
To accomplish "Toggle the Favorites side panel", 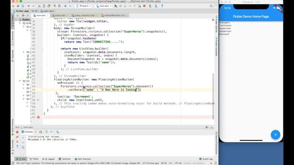I will pyautogui.click(x=12, y=147).
